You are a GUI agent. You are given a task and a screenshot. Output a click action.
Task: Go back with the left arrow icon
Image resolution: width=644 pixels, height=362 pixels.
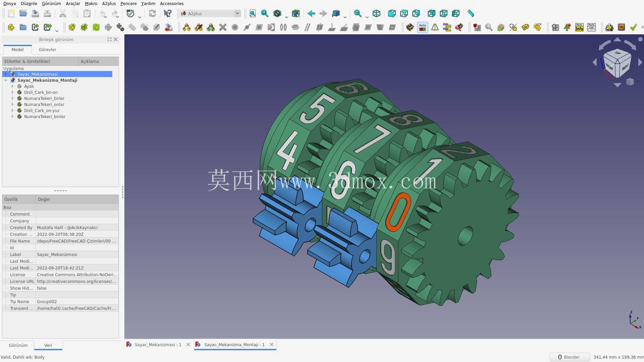tap(311, 13)
